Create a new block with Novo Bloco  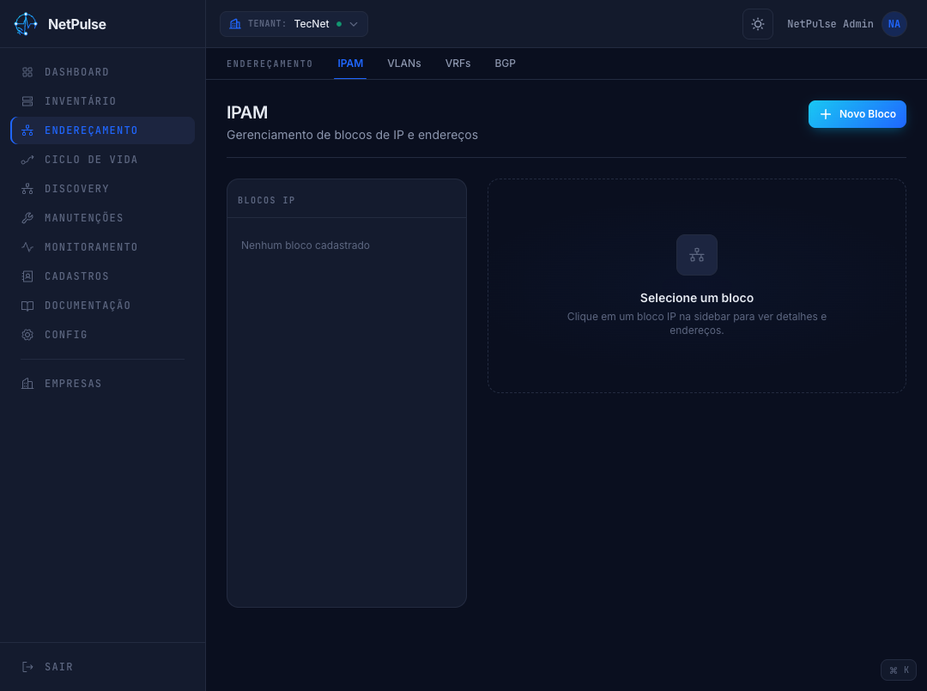(857, 114)
